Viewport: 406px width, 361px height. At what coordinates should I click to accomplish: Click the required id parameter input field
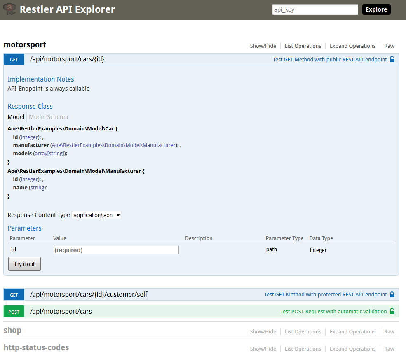[116, 249]
